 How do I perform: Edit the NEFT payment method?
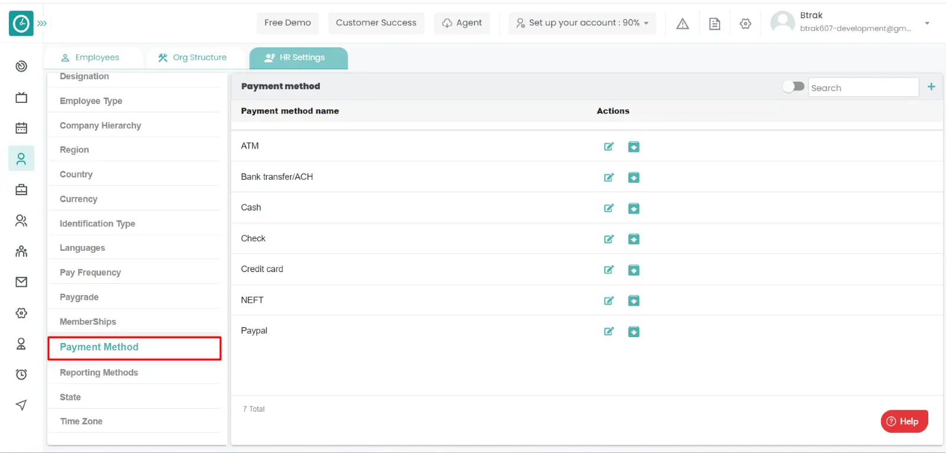tap(608, 300)
